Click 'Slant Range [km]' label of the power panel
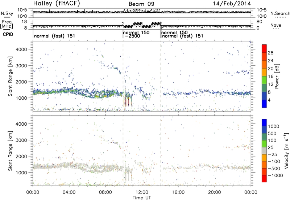Image resolution: width=290 pixels, height=200 pixels. tap(10, 76)
